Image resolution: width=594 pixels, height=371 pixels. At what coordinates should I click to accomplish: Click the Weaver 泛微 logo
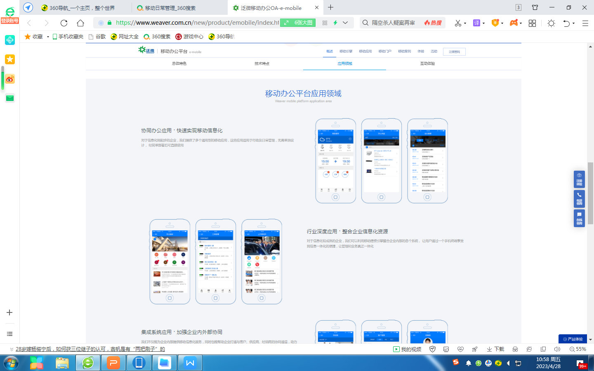pos(146,50)
